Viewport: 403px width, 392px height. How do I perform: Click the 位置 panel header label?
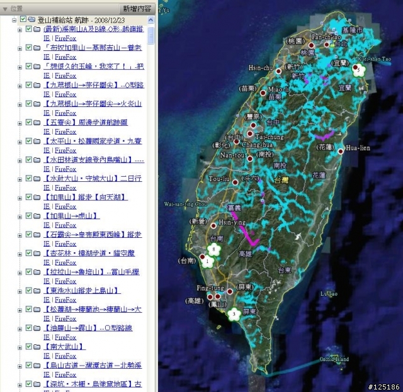coord(16,9)
